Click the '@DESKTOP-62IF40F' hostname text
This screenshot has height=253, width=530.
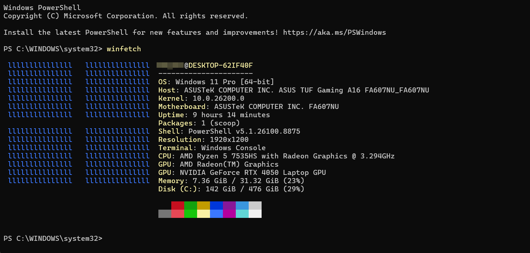pyautogui.click(x=219, y=66)
